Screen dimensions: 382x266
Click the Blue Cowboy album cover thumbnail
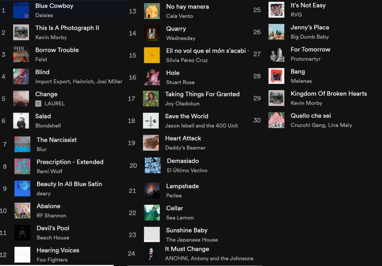point(21,10)
